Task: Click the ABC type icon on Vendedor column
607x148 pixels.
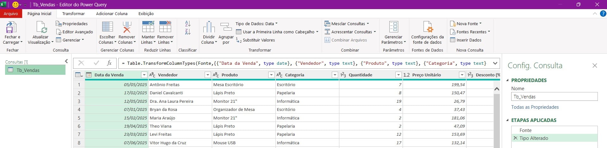Action: pos(152,75)
